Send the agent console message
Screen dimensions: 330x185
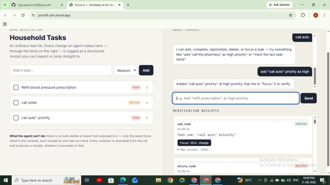pyautogui.click(x=309, y=98)
